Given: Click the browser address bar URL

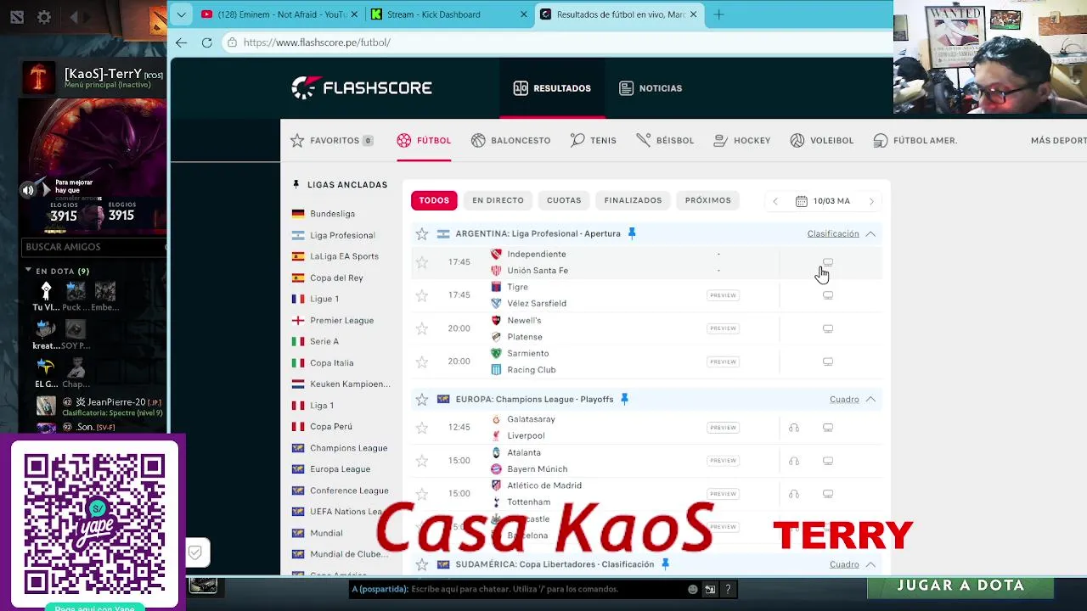Looking at the screenshot, I should 317,42.
